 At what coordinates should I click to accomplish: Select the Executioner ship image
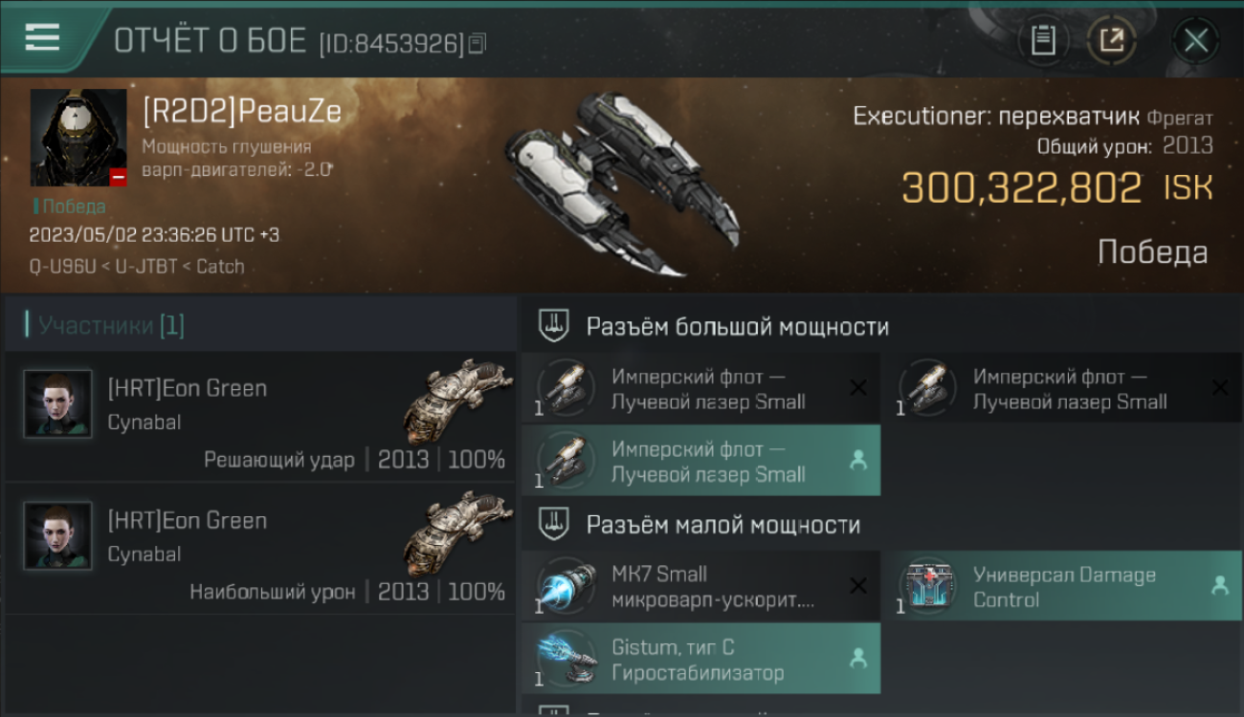tap(622, 182)
